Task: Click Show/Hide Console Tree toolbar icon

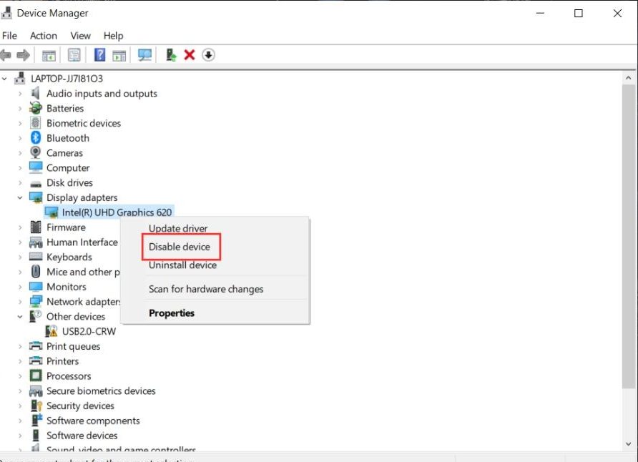Action: (x=49, y=55)
